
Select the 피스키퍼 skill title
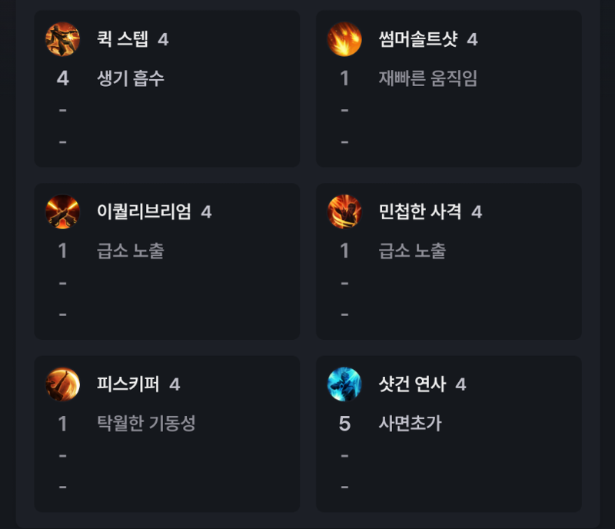128,384
